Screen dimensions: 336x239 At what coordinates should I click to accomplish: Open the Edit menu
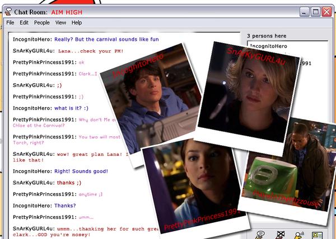[24, 23]
